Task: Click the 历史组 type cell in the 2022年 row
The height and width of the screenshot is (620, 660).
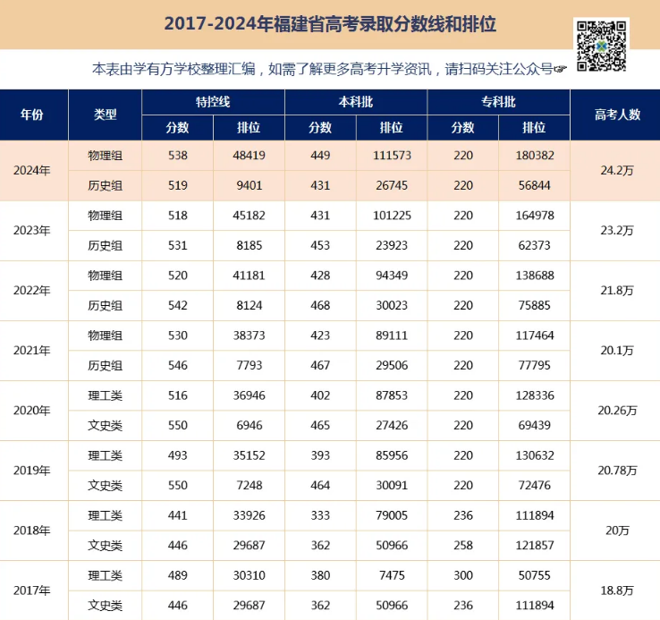Action: tap(106, 305)
